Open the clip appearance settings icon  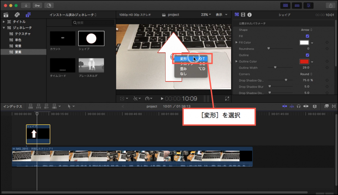[314, 106]
